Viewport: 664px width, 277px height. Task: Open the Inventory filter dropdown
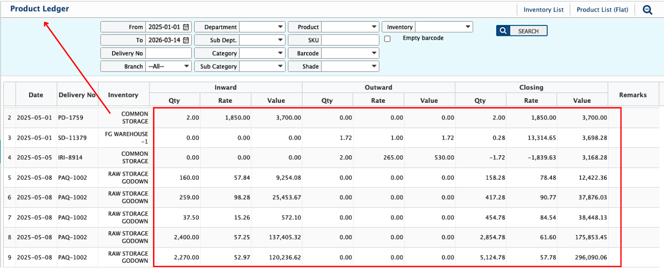pos(444,27)
